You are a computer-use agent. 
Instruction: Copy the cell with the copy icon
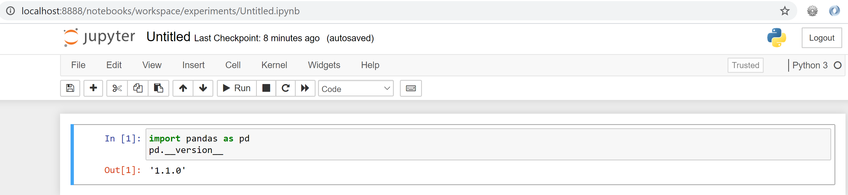coord(138,88)
